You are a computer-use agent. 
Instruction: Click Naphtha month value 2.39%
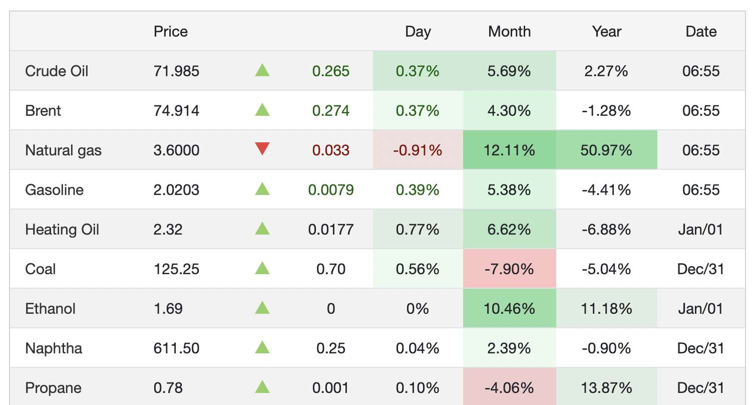pyautogui.click(x=509, y=348)
